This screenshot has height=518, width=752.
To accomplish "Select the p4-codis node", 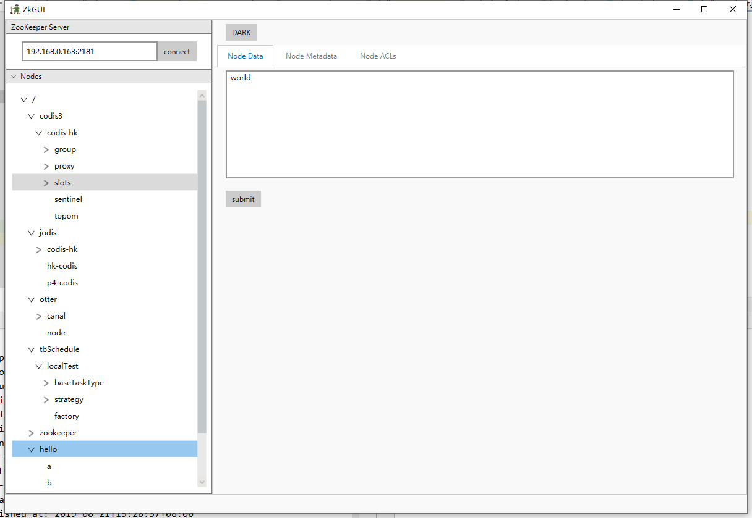I will [62, 283].
